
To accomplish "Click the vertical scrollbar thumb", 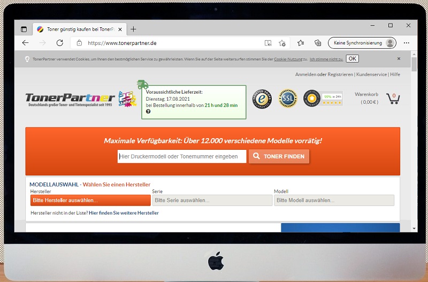I will click(x=414, y=64).
